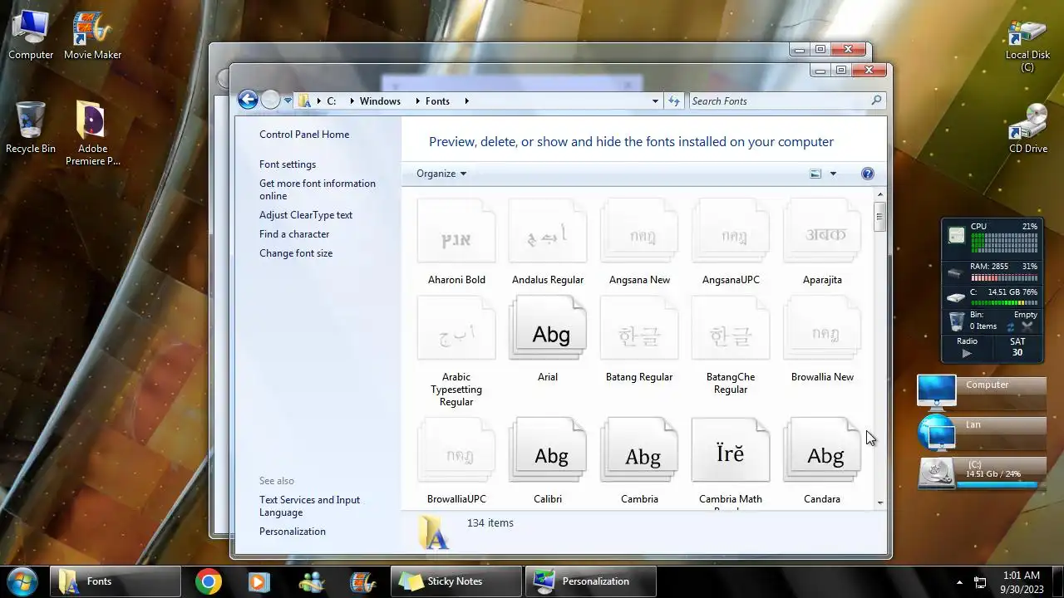Click the Forward navigation arrow
1064x598 pixels.
(x=270, y=100)
